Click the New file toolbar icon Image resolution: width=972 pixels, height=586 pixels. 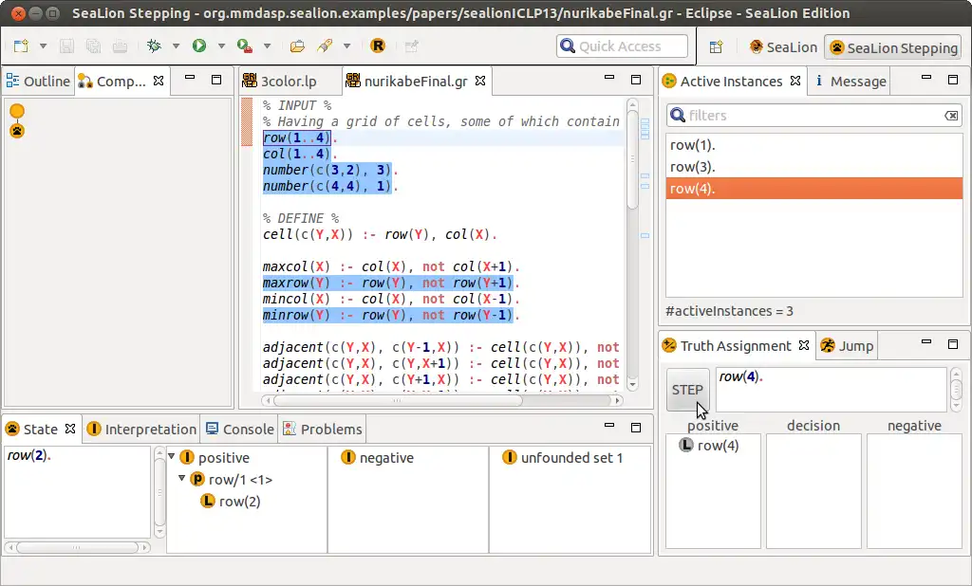(21, 46)
